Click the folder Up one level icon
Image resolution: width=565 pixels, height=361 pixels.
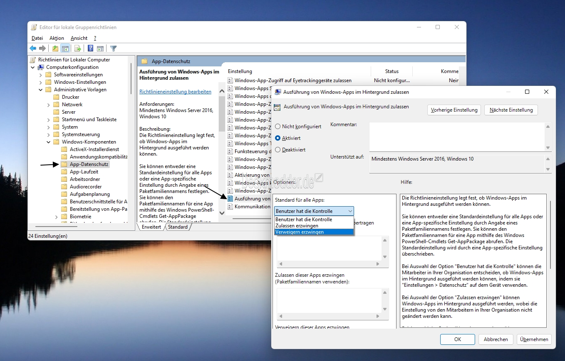click(55, 49)
